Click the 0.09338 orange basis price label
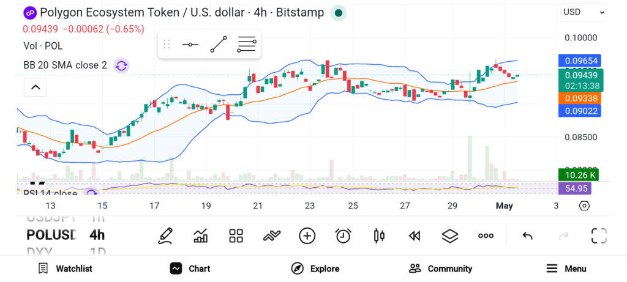 pyautogui.click(x=579, y=98)
